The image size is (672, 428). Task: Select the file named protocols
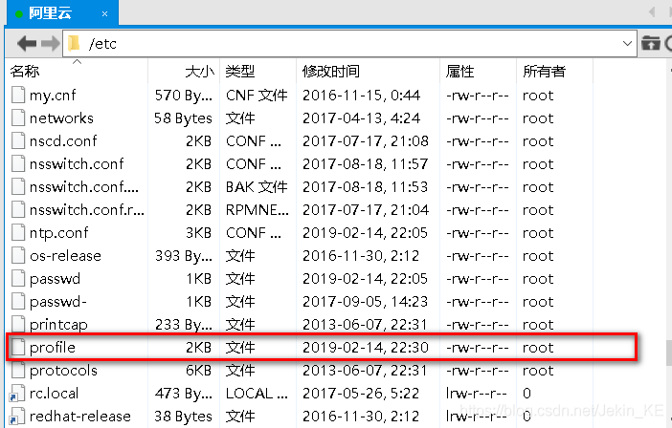(63, 371)
